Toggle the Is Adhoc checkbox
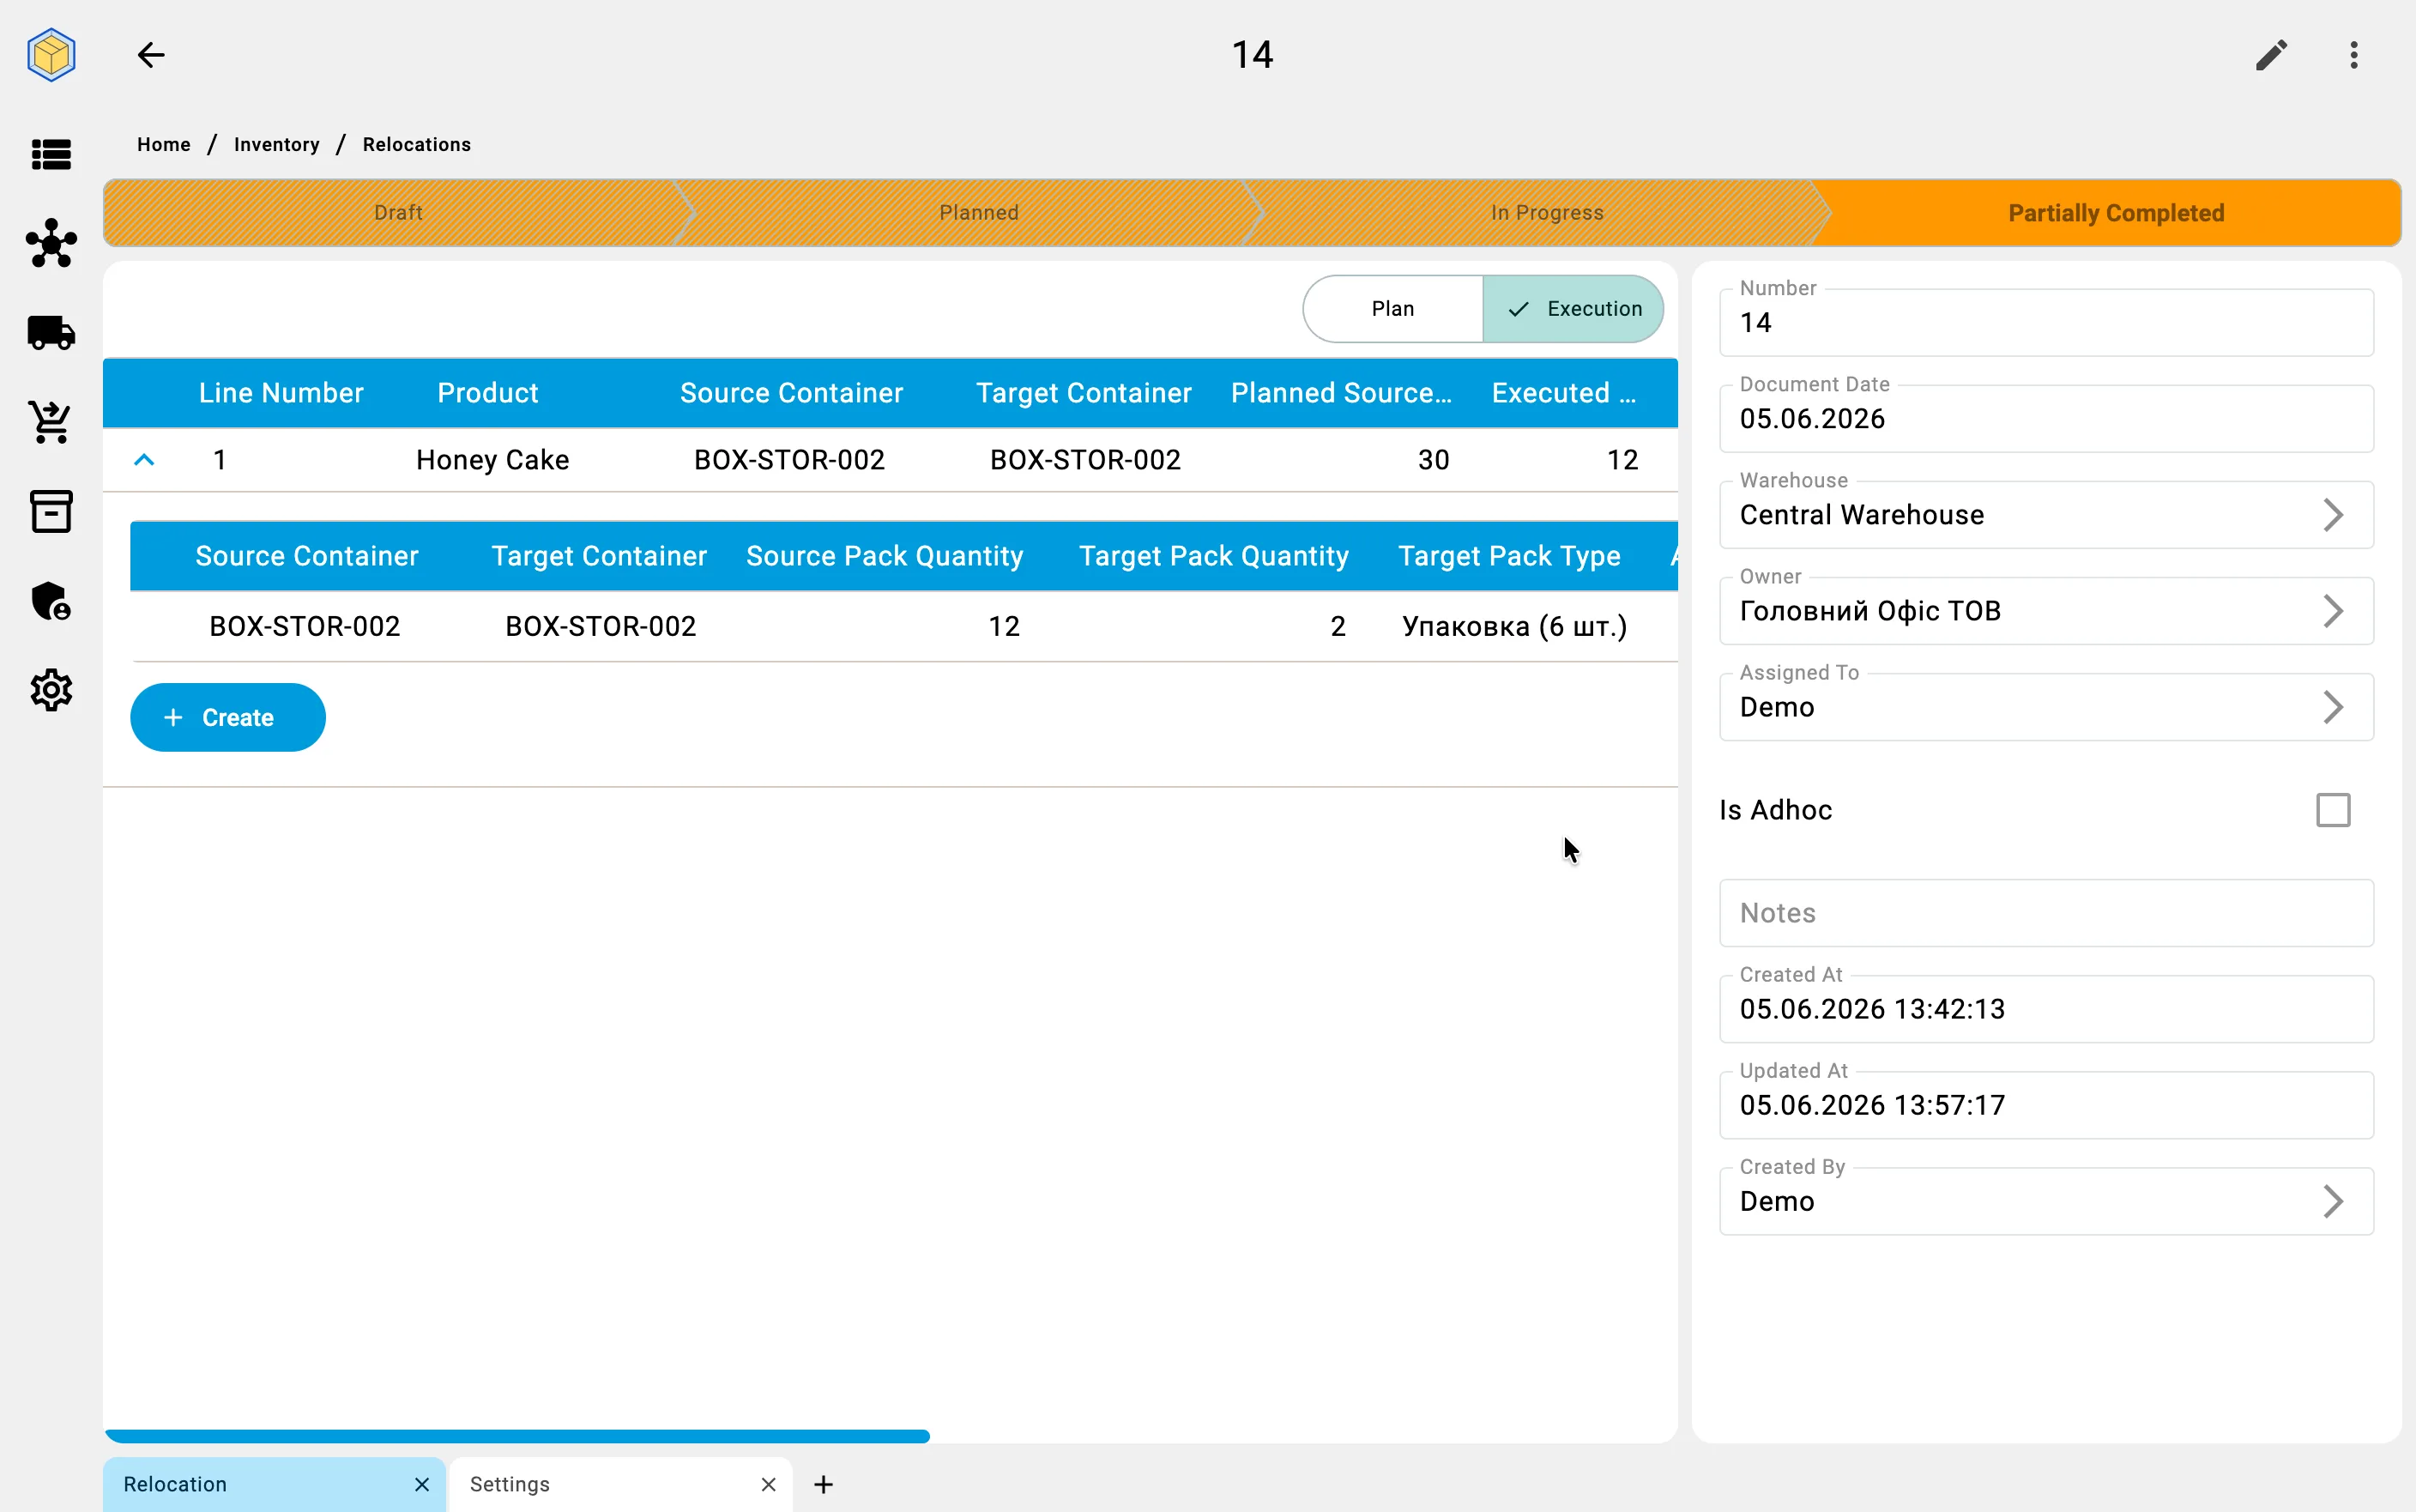Viewport: 2416px width, 1512px height. 2332,810
